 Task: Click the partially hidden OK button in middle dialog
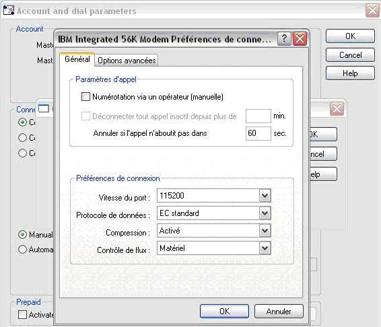(x=323, y=135)
